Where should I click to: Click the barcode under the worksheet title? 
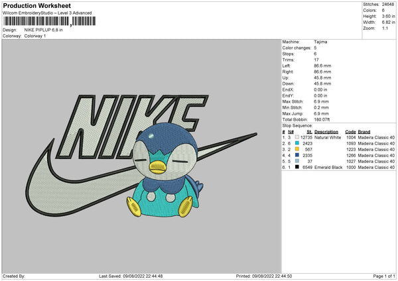coord(49,21)
